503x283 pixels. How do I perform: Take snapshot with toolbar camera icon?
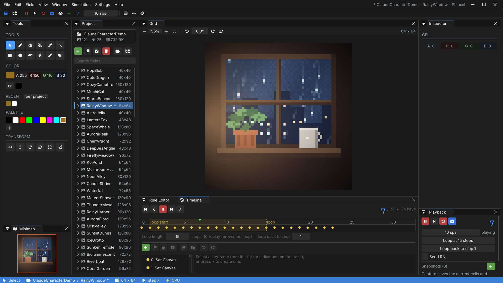(52, 13)
